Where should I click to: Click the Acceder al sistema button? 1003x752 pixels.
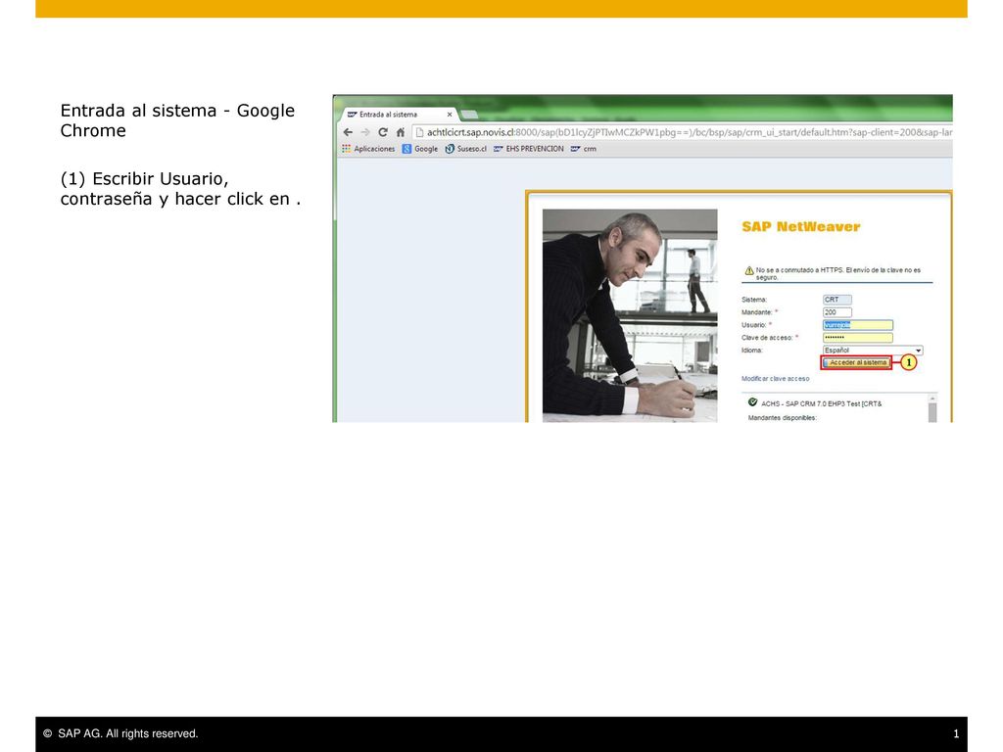tap(856, 362)
